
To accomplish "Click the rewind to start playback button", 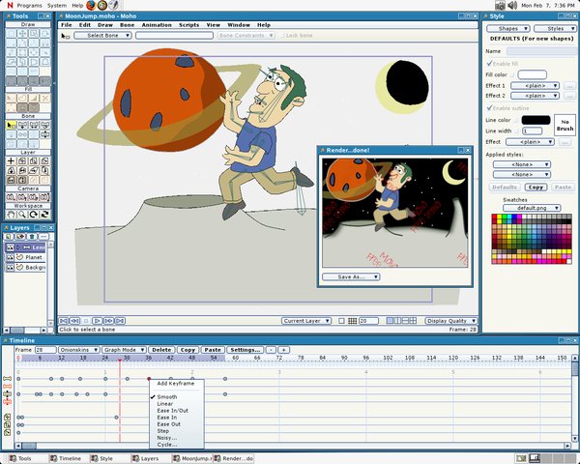I will pyautogui.click(x=64, y=320).
